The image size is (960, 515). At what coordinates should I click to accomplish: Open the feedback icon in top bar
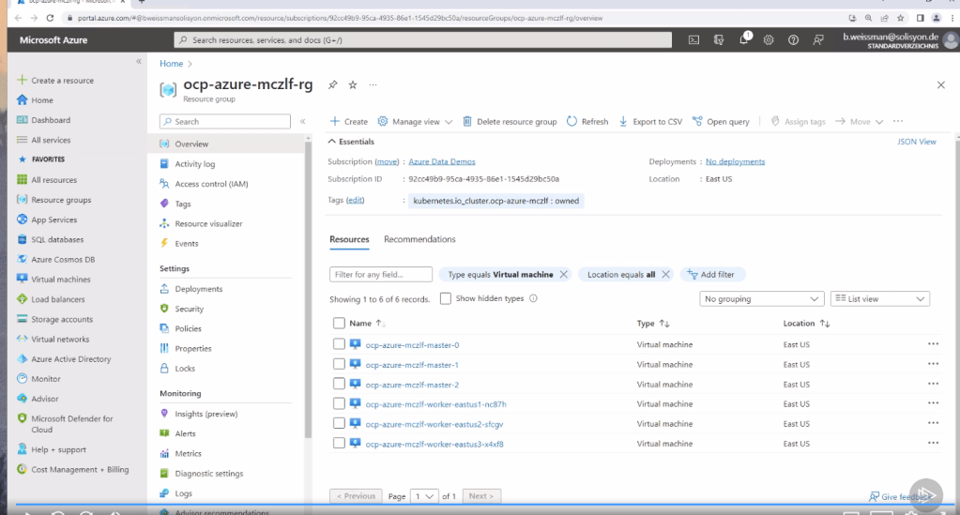pos(818,39)
